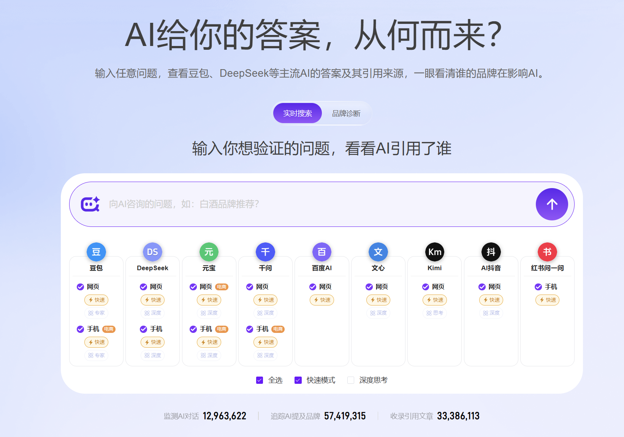Screen dimensions: 624x437
Task: Toggle the 快速模式 checkbox
Action: click(298, 380)
